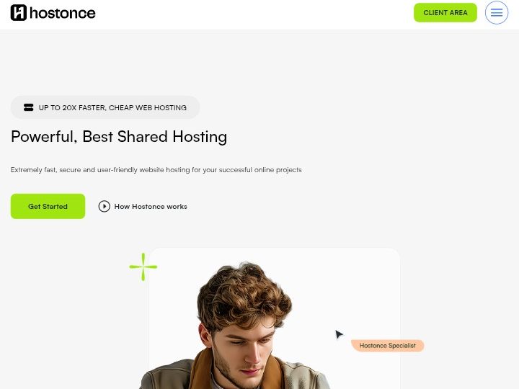
Task: Open the hamburger navigation menu
Action: [497, 13]
